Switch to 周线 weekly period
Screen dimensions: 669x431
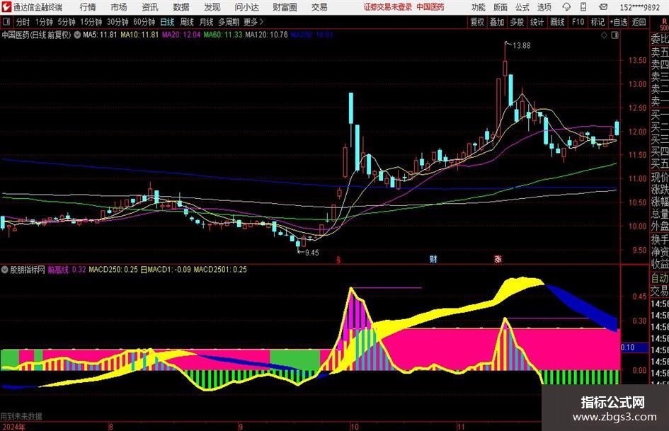click(x=187, y=22)
